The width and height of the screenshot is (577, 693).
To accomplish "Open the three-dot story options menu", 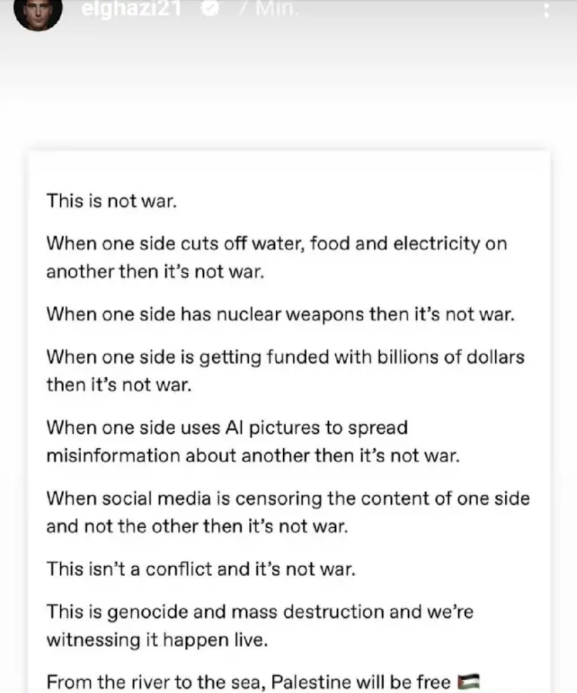I will (x=546, y=11).
